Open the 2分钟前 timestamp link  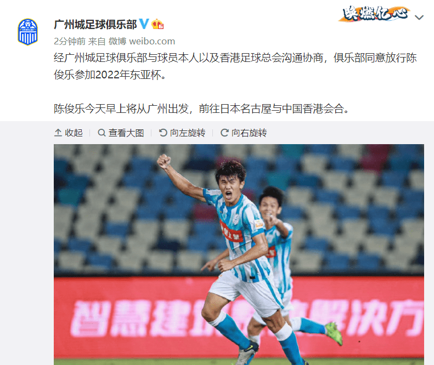[x=70, y=41]
